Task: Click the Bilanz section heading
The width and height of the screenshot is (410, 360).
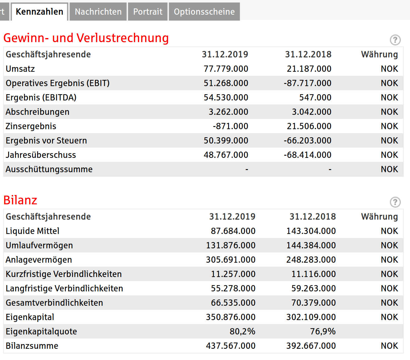Action: tap(20, 200)
